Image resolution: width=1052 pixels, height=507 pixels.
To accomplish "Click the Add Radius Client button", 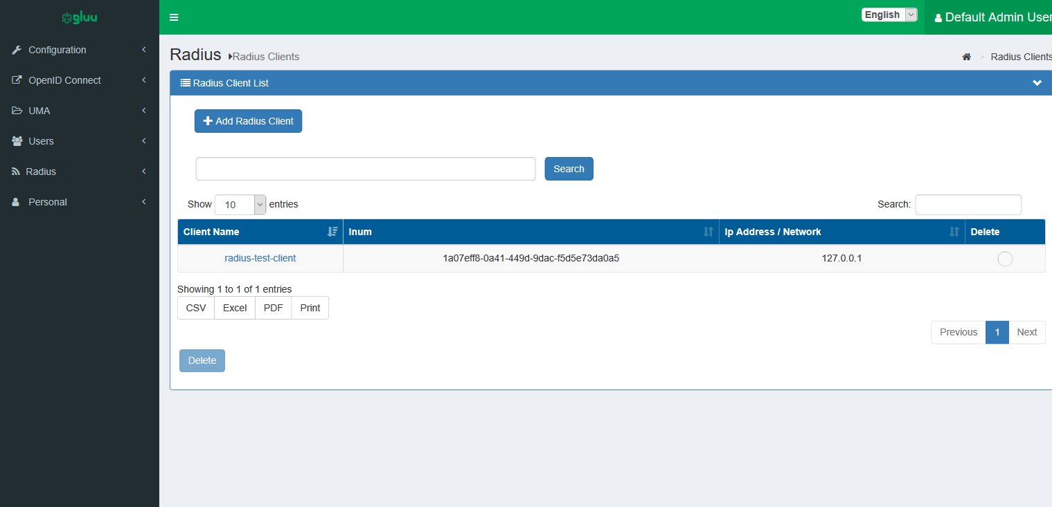I will (x=248, y=121).
